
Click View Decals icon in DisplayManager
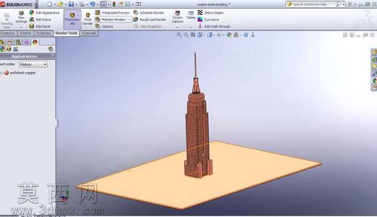point(9,49)
